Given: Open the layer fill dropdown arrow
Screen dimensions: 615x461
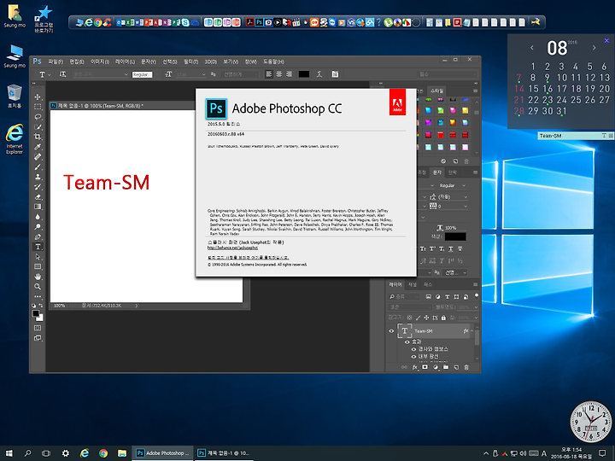Looking at the screenshot, I should [x=476, y=318].
